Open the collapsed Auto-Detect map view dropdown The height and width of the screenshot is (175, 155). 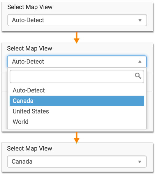click(x=77, y=20)
